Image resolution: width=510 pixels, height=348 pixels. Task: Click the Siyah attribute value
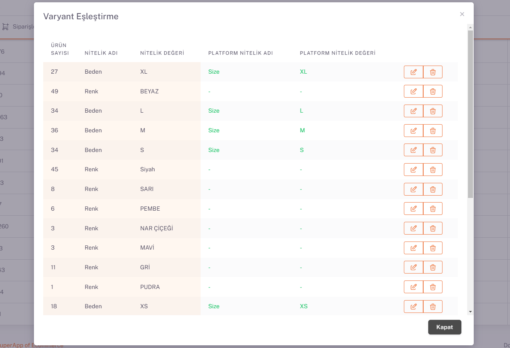tap(147, 169)
